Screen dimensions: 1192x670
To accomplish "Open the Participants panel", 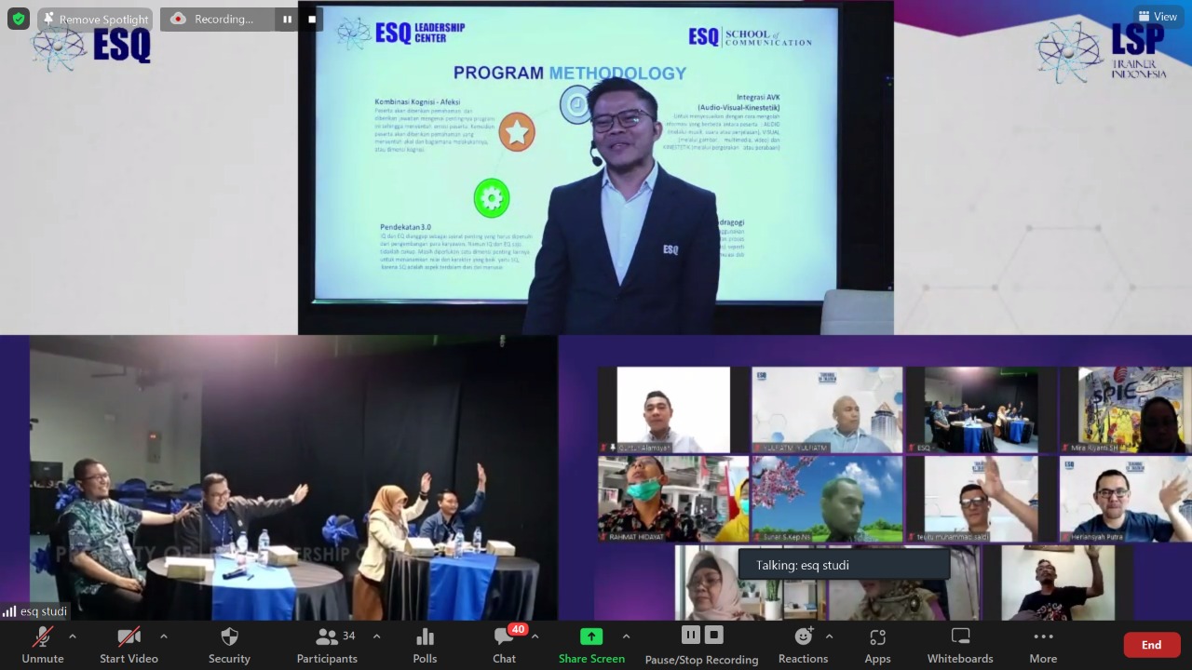I will (x=327, y=645).
